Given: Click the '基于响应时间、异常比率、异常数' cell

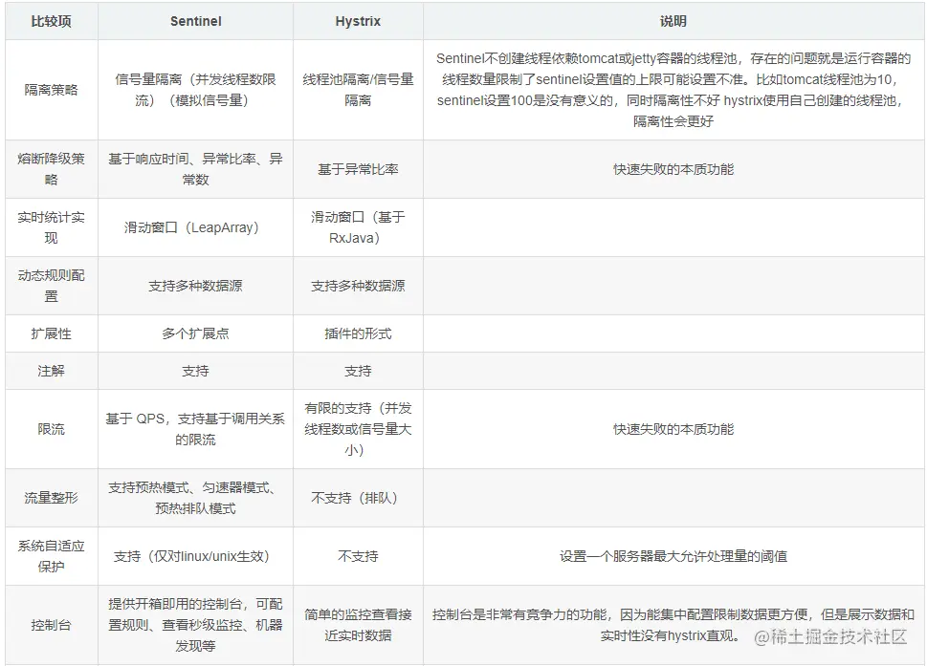Looking at the screenshot, I should 196,169.
